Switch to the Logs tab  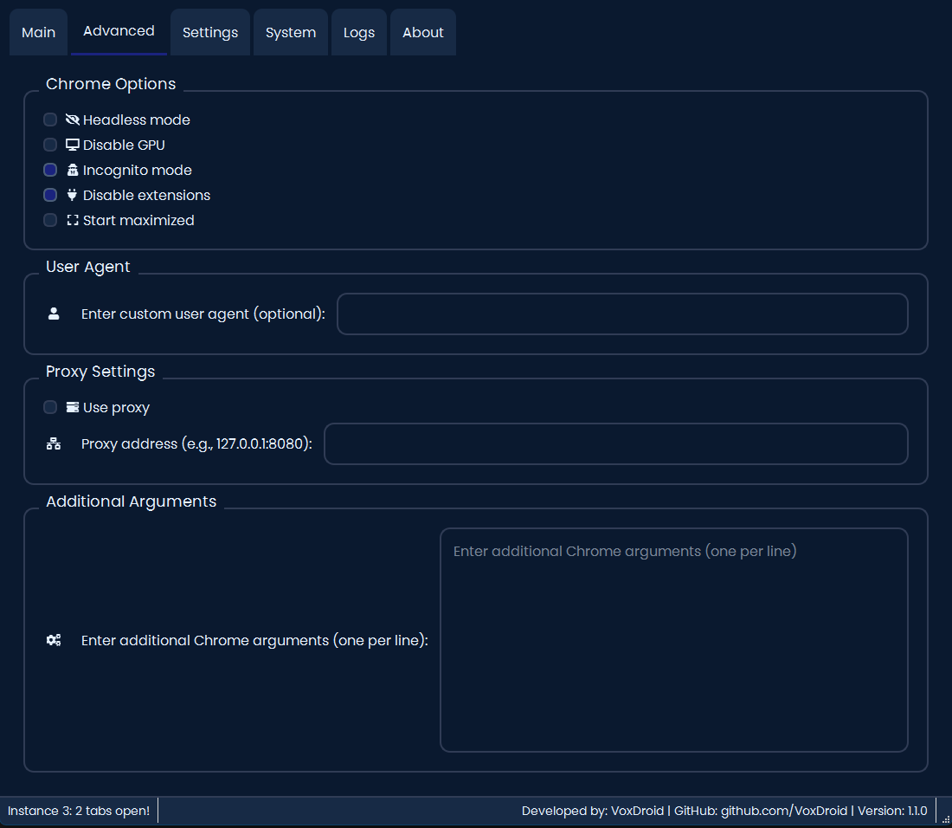(x=358, y=32)
